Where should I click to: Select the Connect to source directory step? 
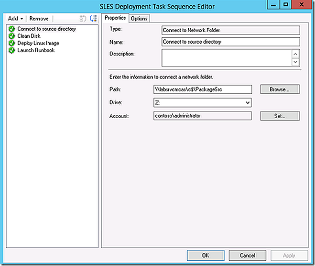[x=46, y=29]
